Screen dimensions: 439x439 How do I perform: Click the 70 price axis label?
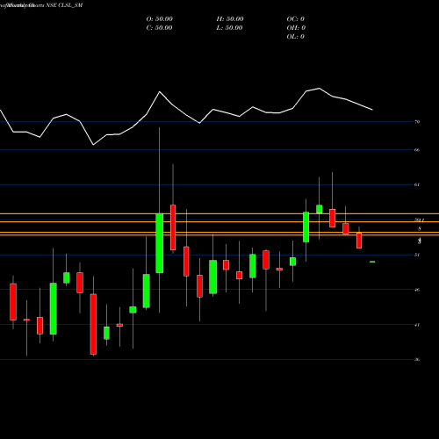(417, 121)
